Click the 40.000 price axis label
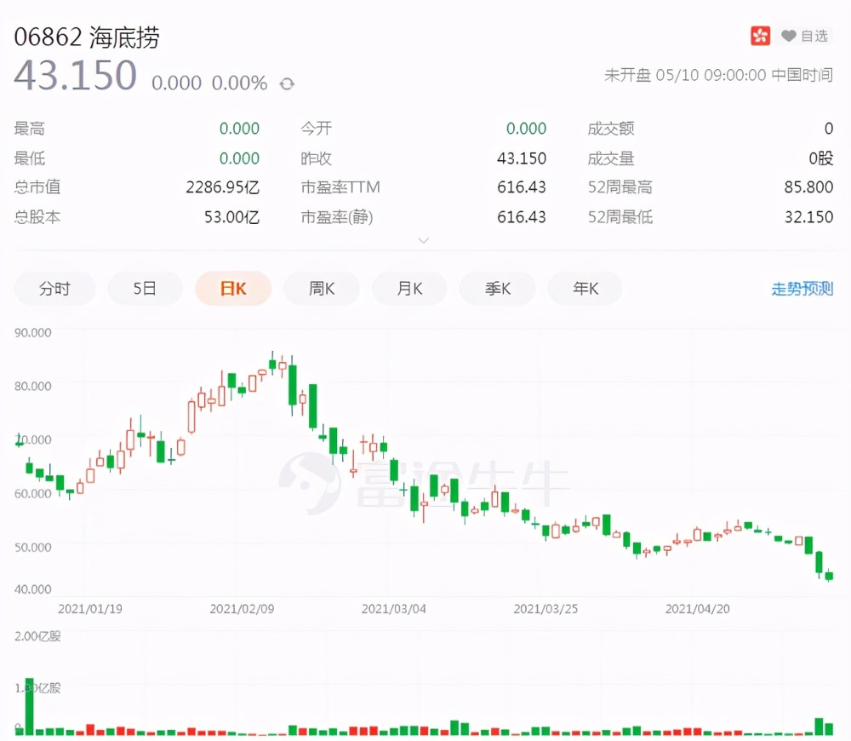Screen dimensions: 851x741 tap(33, 589)
